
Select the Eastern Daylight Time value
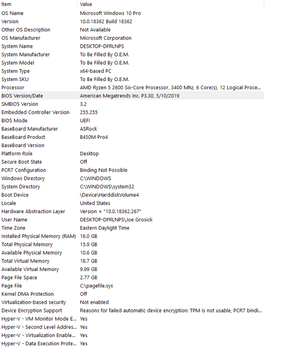(105, 228)
